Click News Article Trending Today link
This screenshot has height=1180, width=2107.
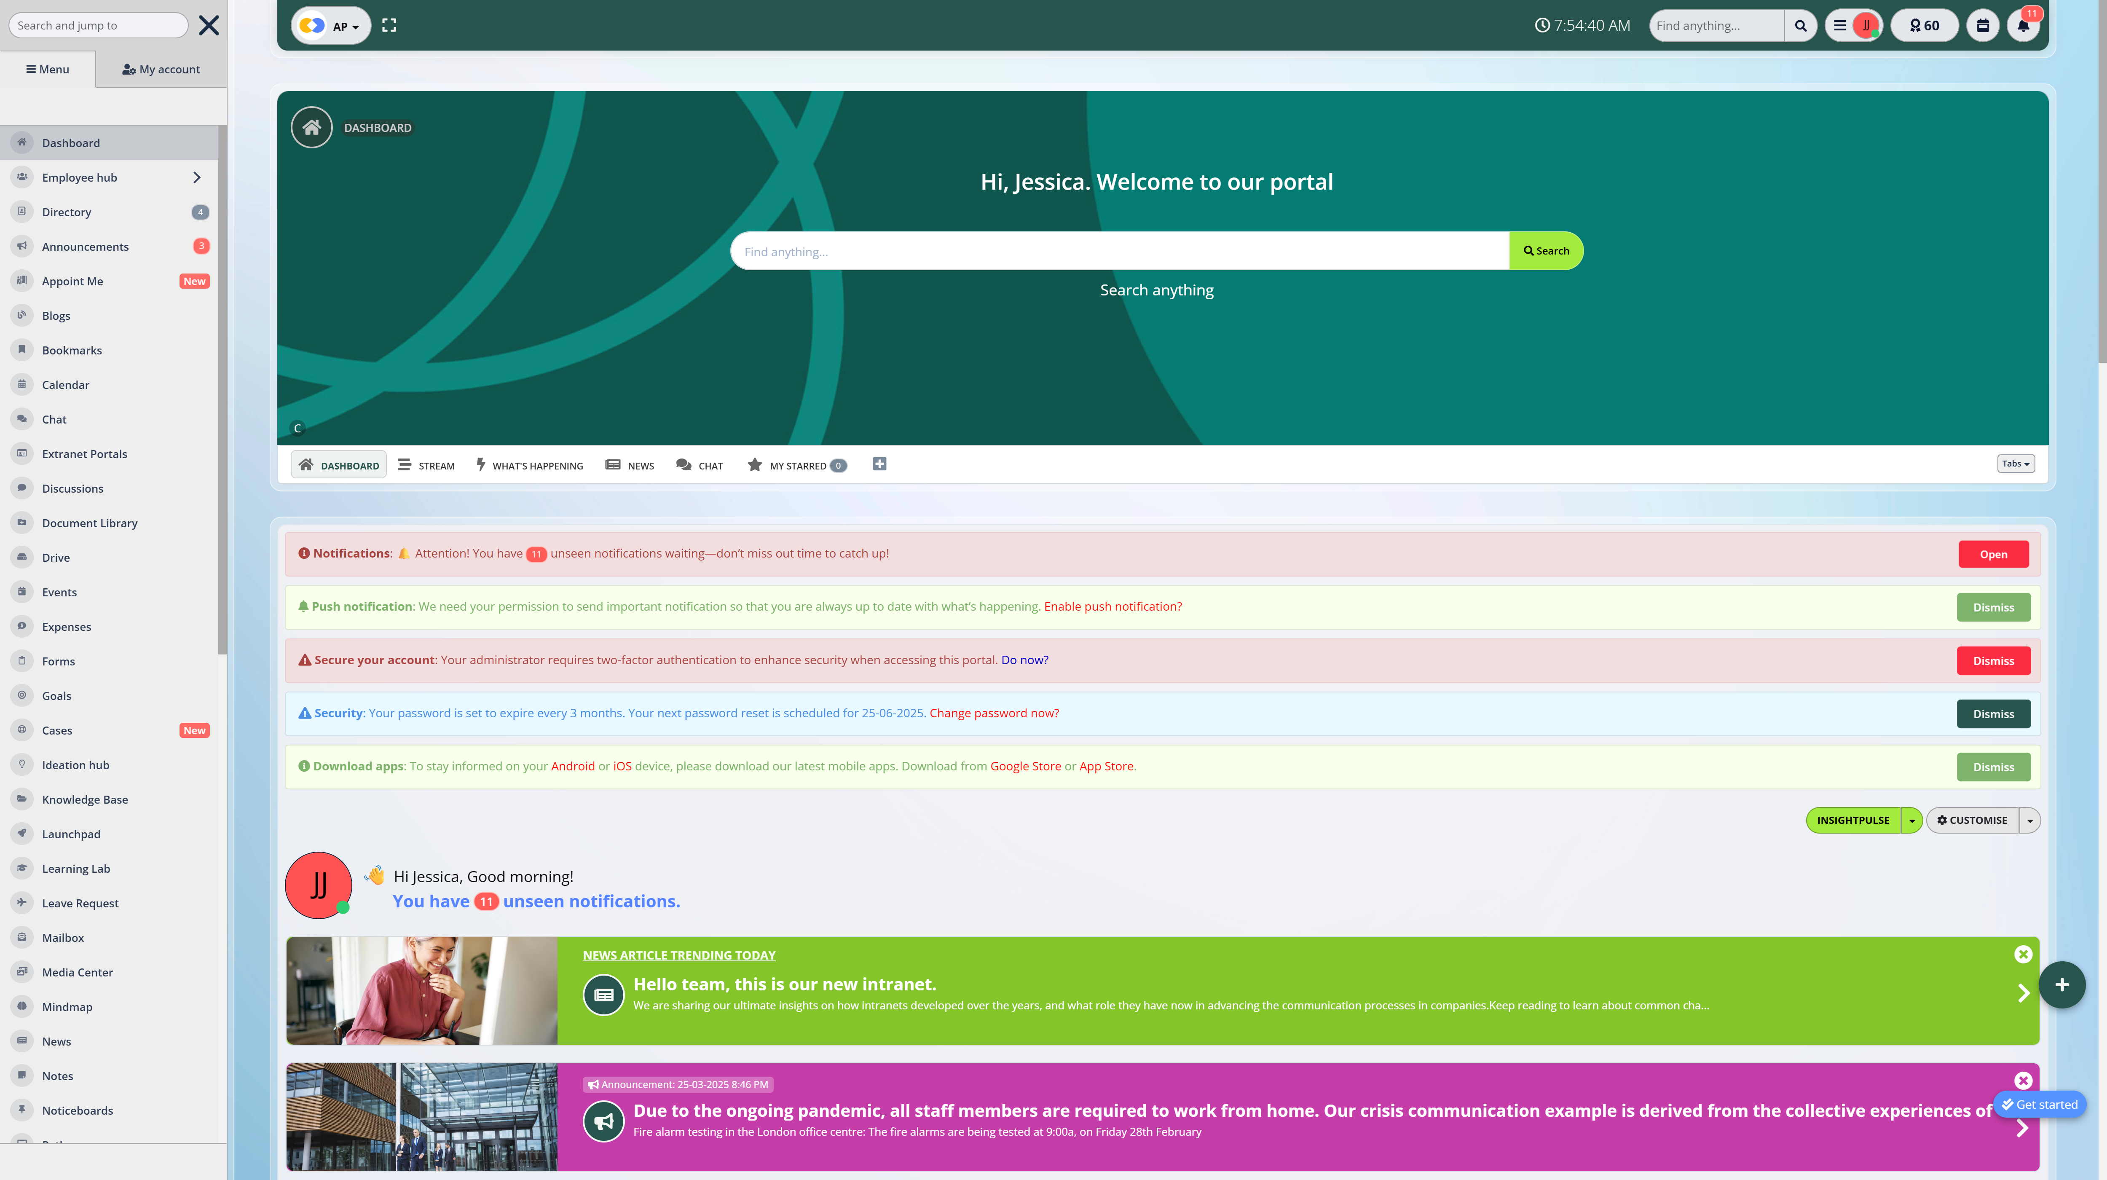tap(679, 955)
